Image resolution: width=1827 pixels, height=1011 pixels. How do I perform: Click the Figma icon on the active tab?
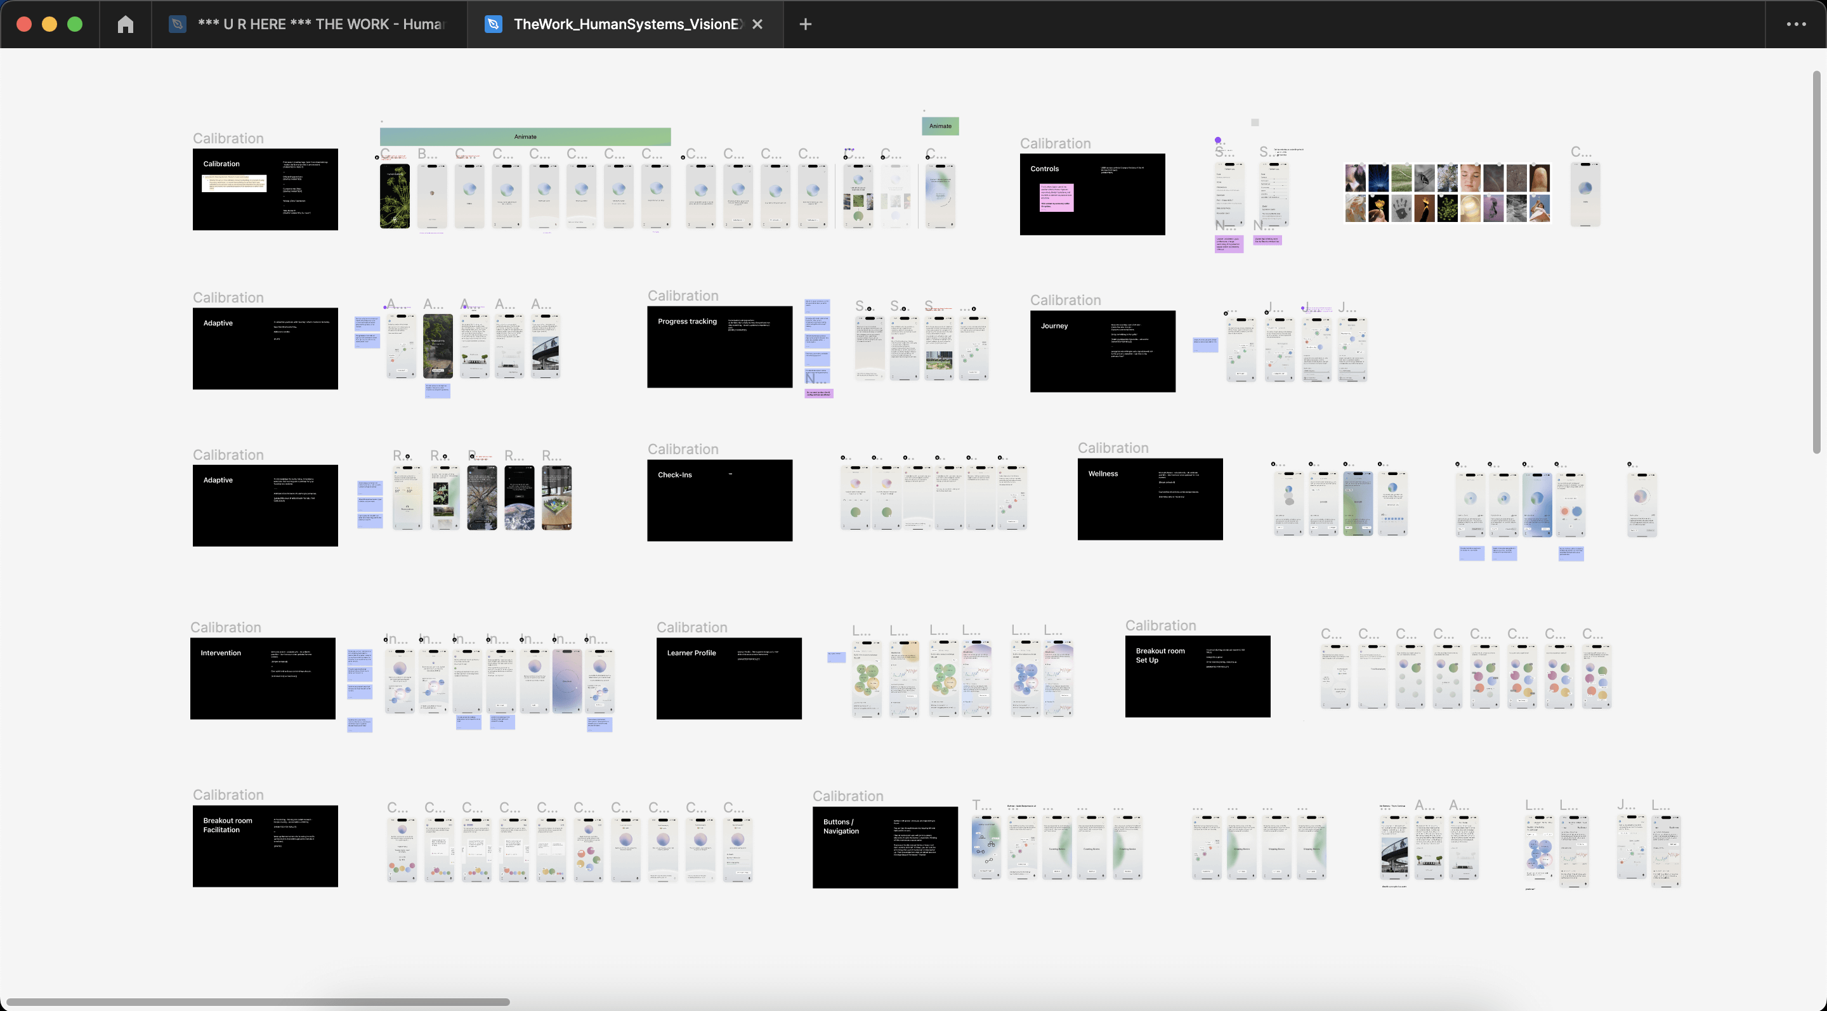[492, 23]
